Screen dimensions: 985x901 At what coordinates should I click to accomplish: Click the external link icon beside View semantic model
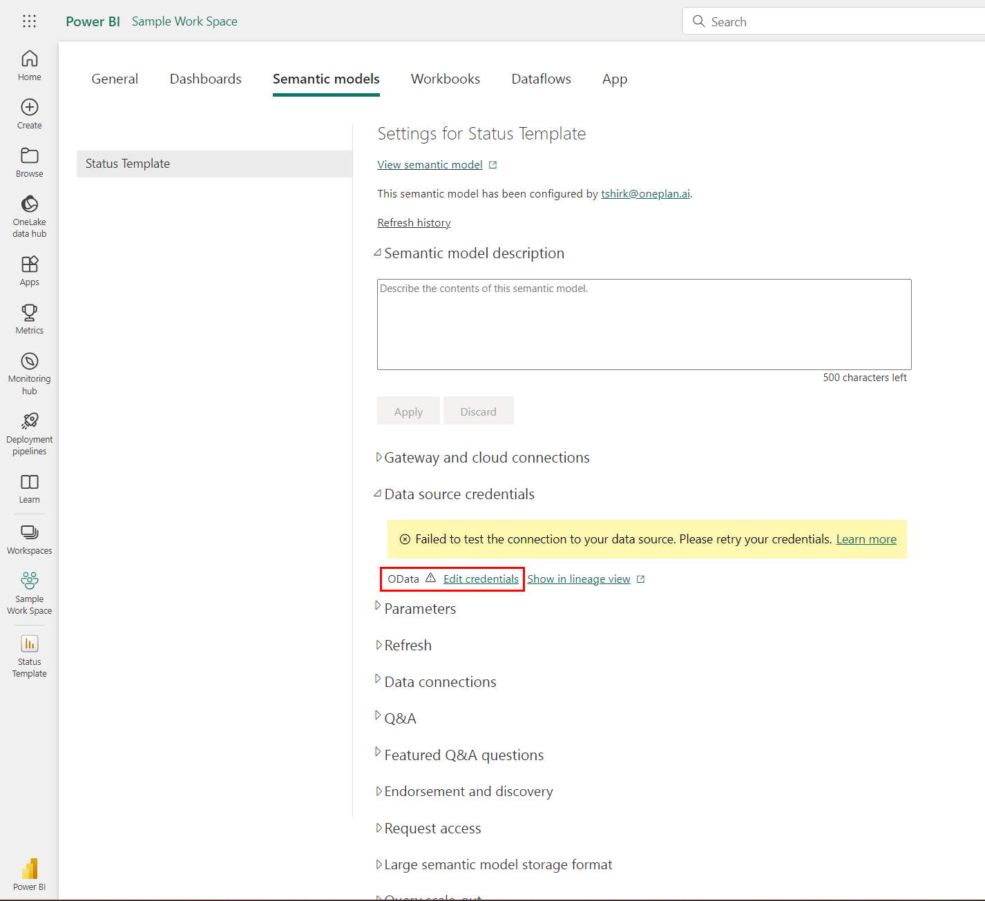point(492,165)
